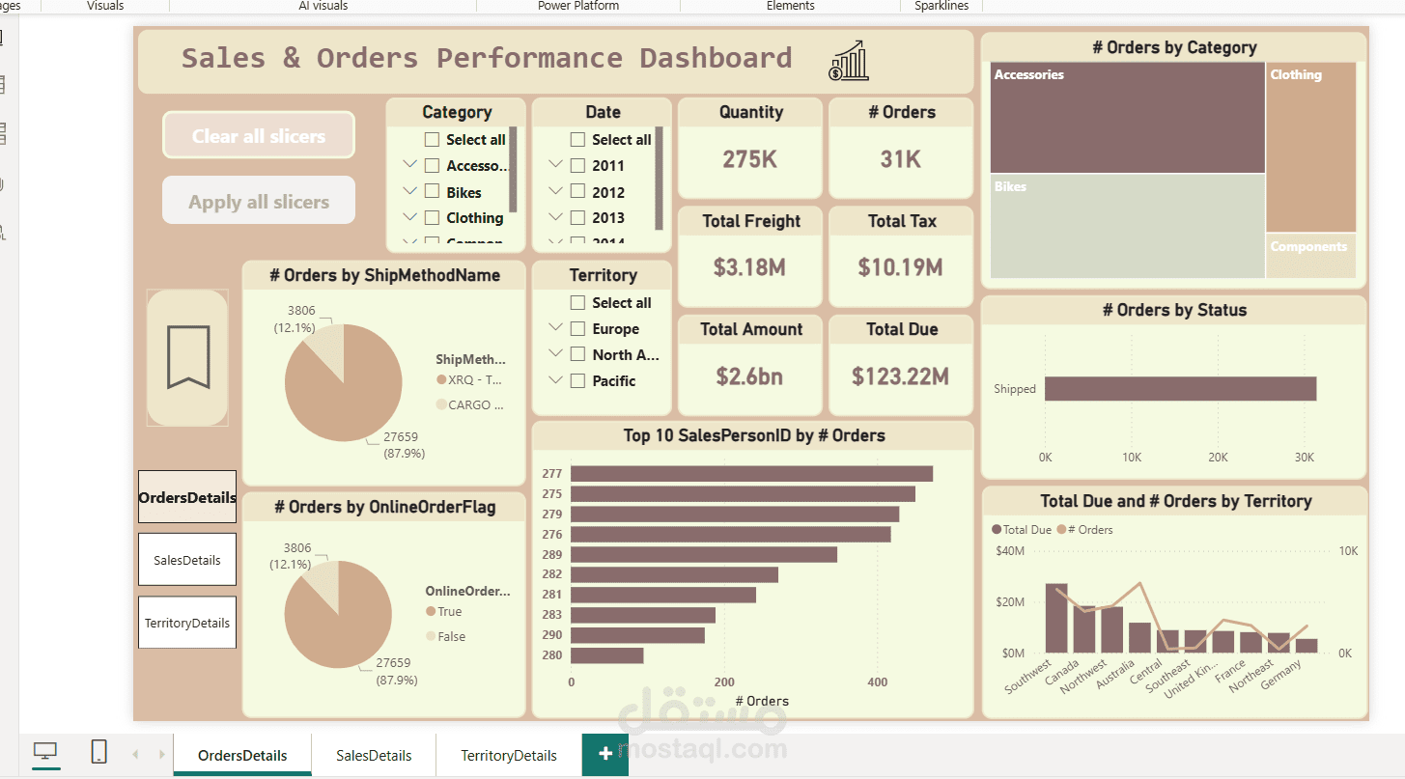This screenshot has height=779, width=1405.
Task: Check the Pacific territory checkbox
Action: coord(577,381)
